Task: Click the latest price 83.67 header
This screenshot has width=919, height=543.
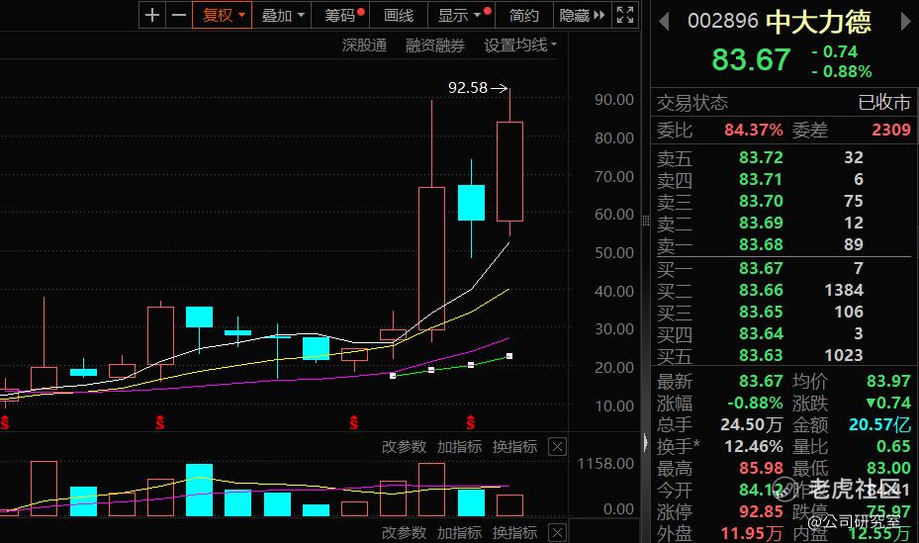Action: (x=751, y=59)
